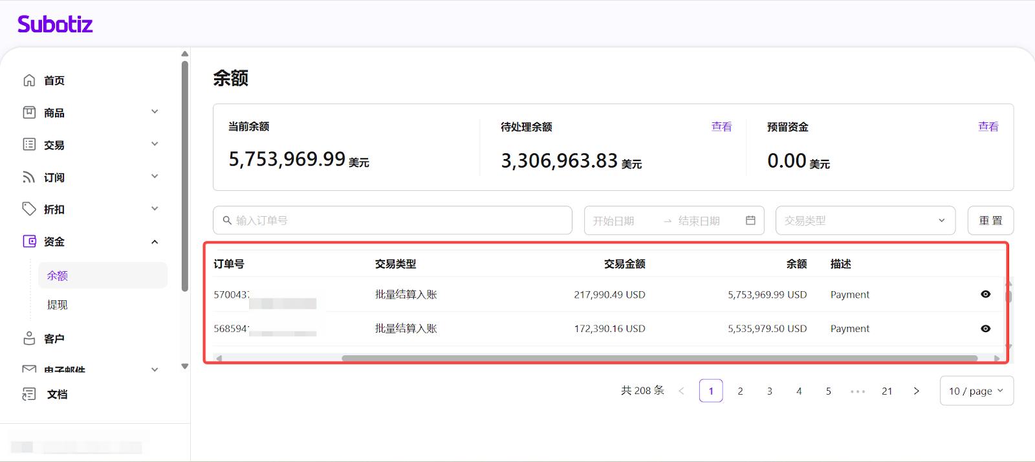Click the 输入订单号 search field
Viewport: 1035px width, 462px height.
[x=392, y=221]
